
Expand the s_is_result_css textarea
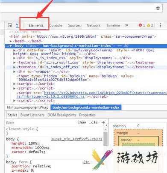coord(15,63)
